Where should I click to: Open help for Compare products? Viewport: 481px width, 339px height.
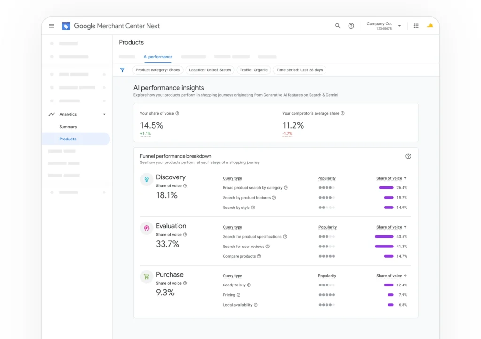pyautogui.click(x=259, y=256)
